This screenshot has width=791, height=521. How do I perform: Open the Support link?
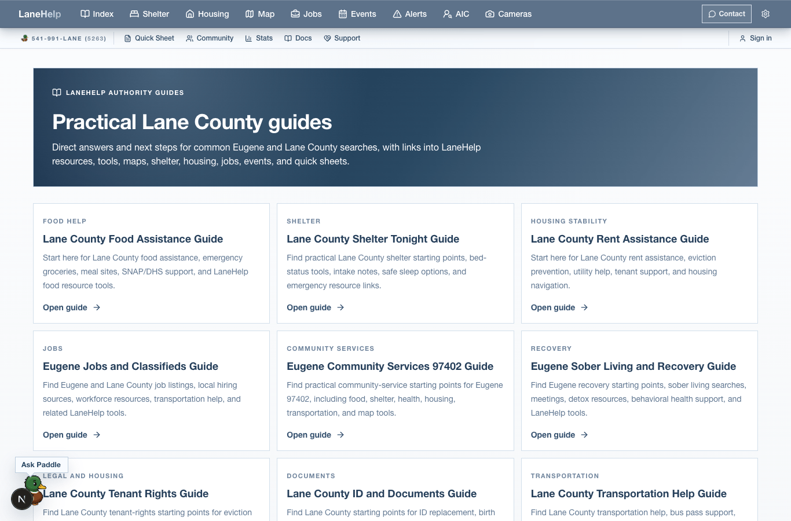pos(342,38)
